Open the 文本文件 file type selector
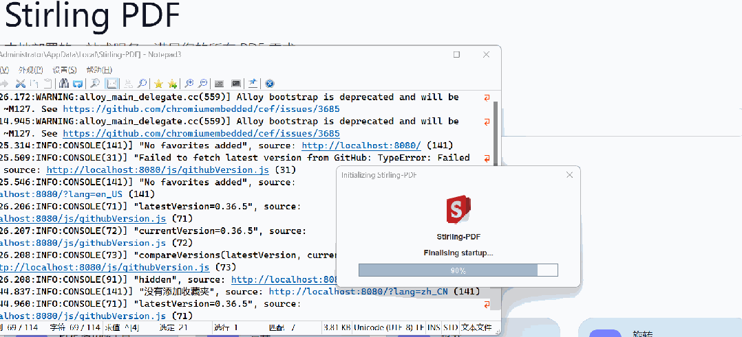 coord(477,327)
